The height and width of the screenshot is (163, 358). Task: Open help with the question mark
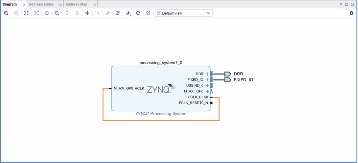click(341, 4)
